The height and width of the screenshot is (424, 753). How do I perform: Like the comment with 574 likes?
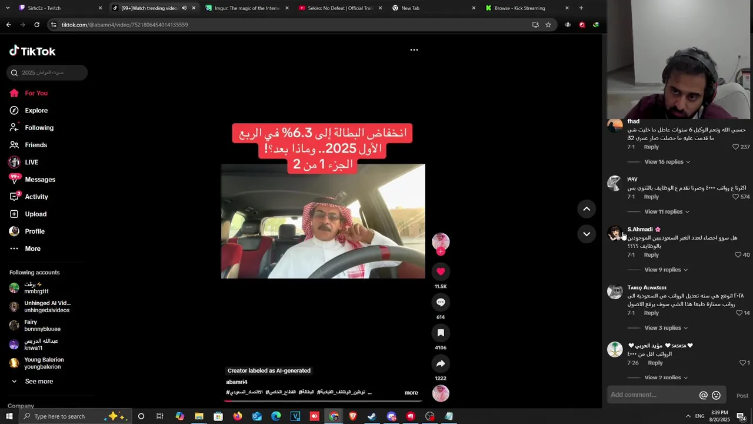tap(735, 197)
